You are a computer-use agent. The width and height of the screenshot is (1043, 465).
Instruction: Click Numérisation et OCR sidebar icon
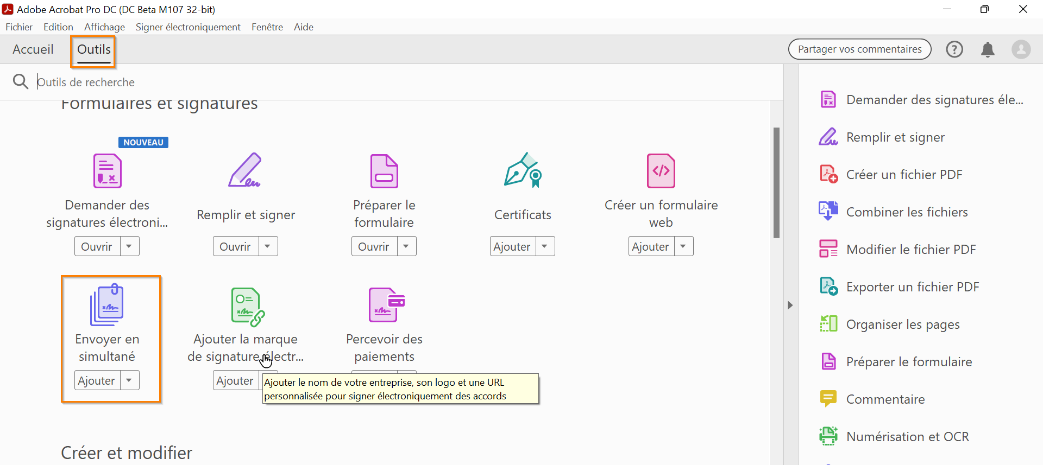pos(828,436)
